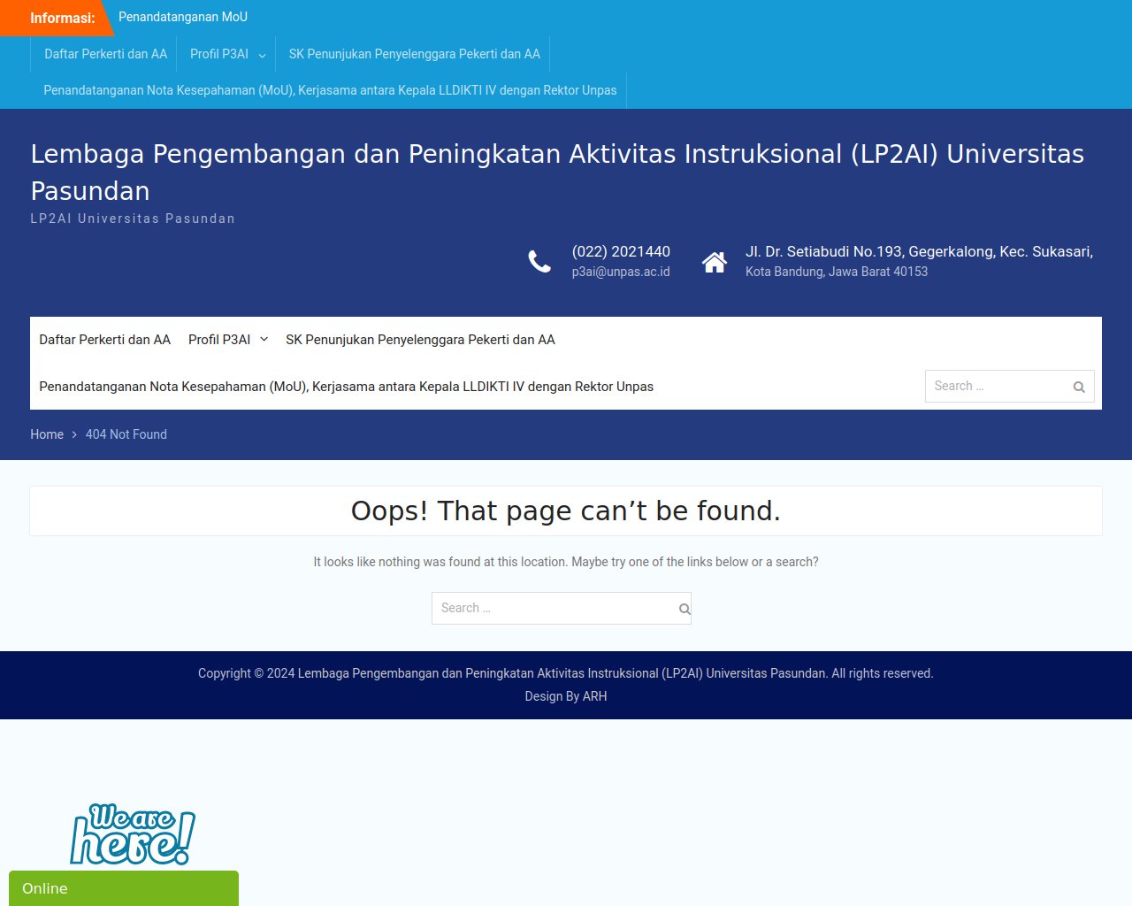1132x906 pixels.
Task: Click the phone icon in header
Action: [539, 262]
